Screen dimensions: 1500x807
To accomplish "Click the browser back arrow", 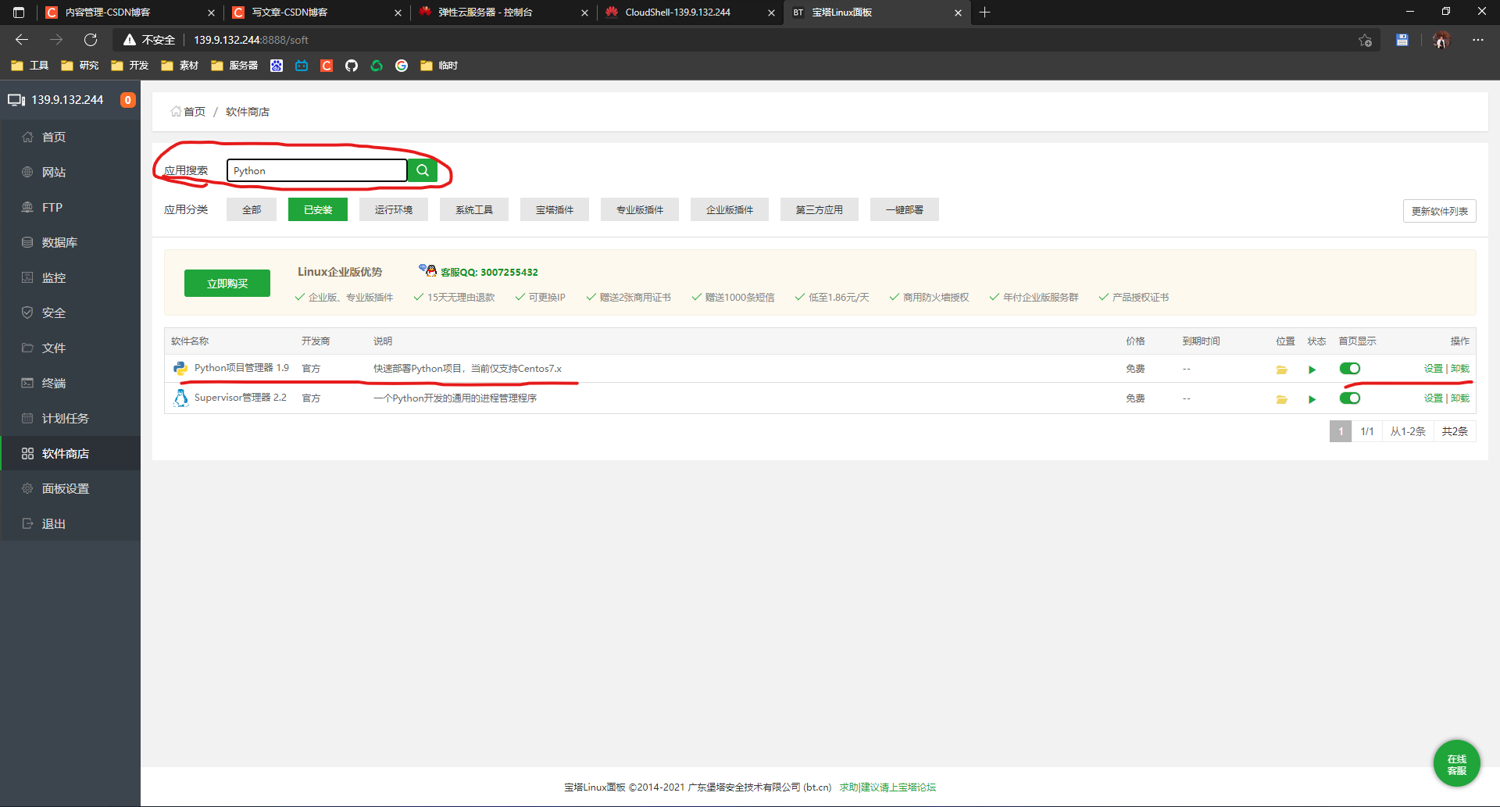I will [22, 40].
